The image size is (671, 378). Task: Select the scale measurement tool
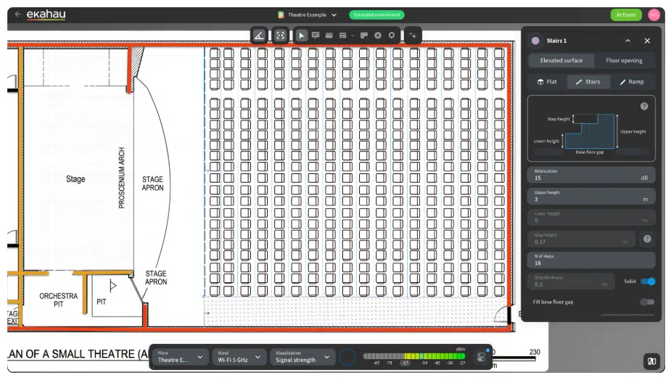pyautogui.click(x=259, y=36)
